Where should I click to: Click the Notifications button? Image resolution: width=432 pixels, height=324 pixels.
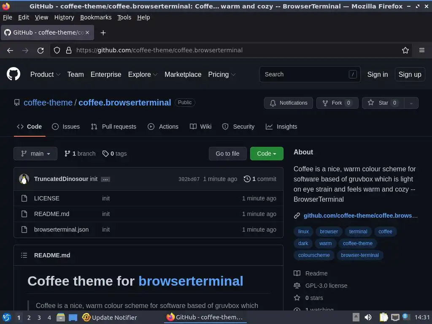(289, 103)
